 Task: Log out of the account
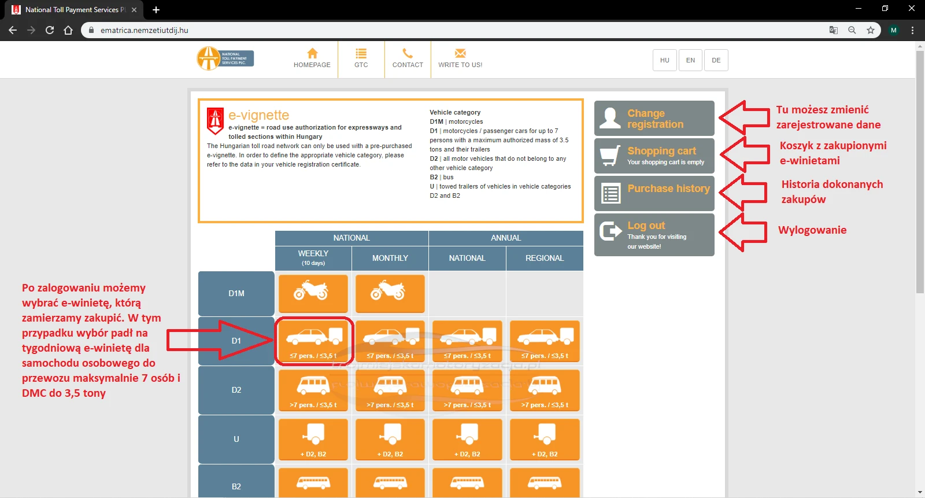(654, 235)
